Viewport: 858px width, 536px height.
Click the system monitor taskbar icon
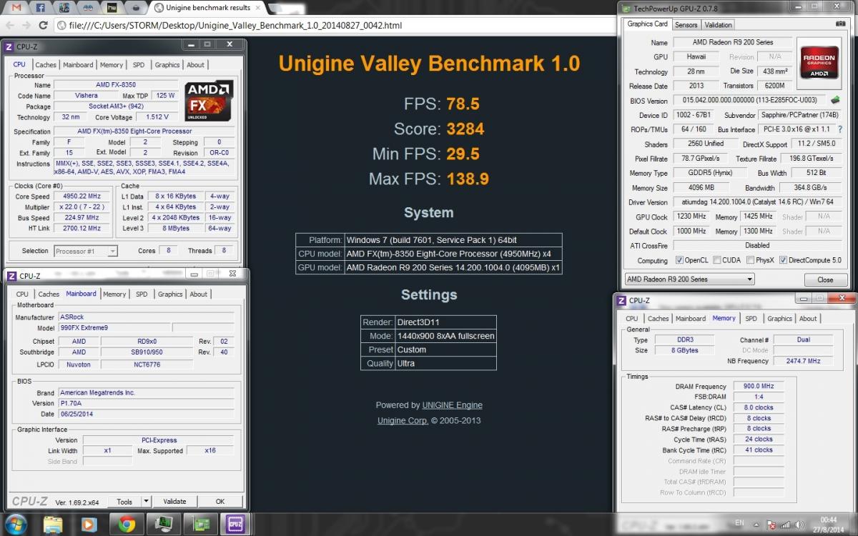(163, 525)
